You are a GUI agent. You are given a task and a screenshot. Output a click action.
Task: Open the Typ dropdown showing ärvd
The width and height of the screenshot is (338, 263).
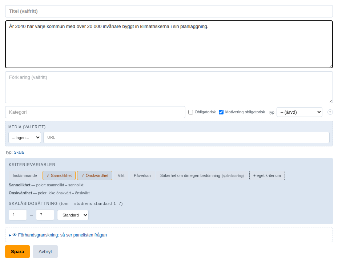[299, 112]
